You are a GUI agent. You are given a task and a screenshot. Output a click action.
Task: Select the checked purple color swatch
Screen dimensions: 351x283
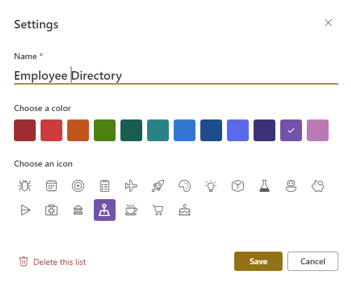tap(291, 130)
